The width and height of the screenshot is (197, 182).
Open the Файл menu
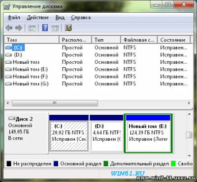[x=14, y=17]
